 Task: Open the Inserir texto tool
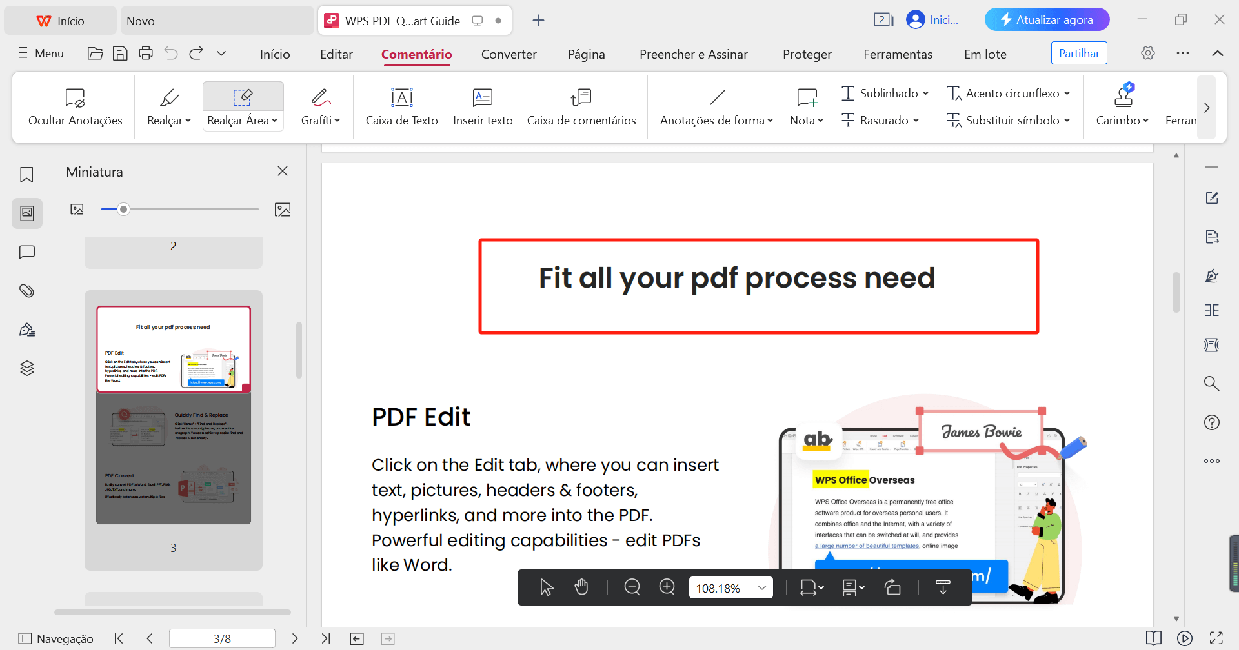pyautogui.click(x=483, y=106)
